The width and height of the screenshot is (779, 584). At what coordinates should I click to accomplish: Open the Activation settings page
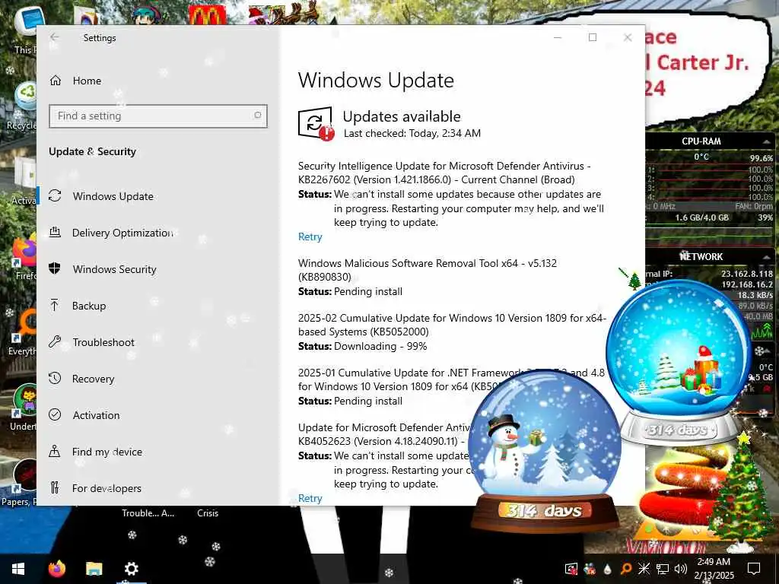(96, 415)
